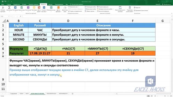The width and height of the screenshot is (173, 97).
Task: Click the horizontal scrollbar track
Action: tap(143, 93)
